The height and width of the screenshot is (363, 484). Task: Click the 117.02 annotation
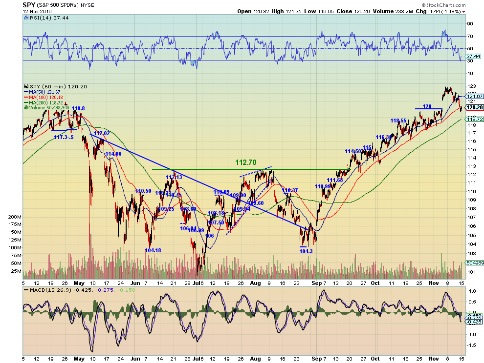pos(102,133)
